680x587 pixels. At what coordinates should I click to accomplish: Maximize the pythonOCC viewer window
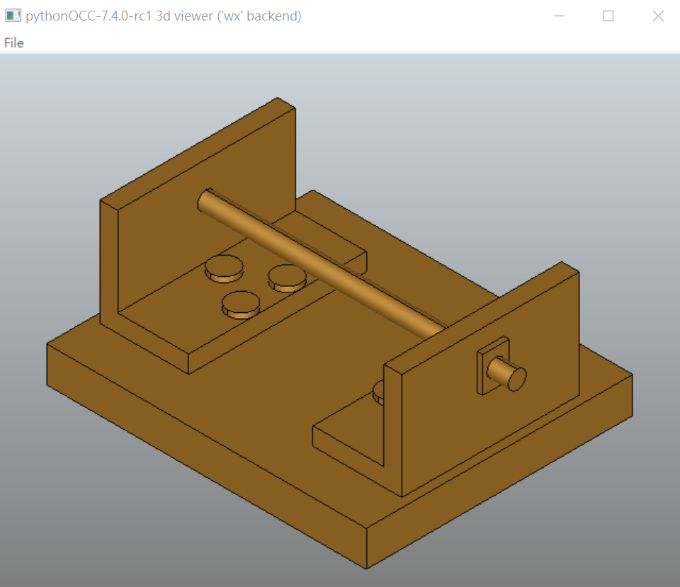point(608,16)
